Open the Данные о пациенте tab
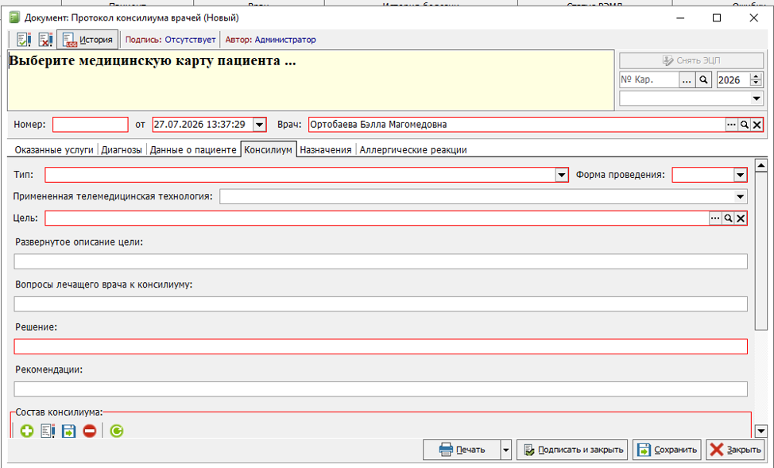 193,149
